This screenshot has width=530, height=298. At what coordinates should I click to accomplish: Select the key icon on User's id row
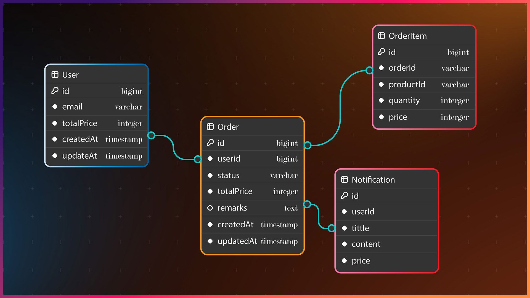(x=55, y=91)
